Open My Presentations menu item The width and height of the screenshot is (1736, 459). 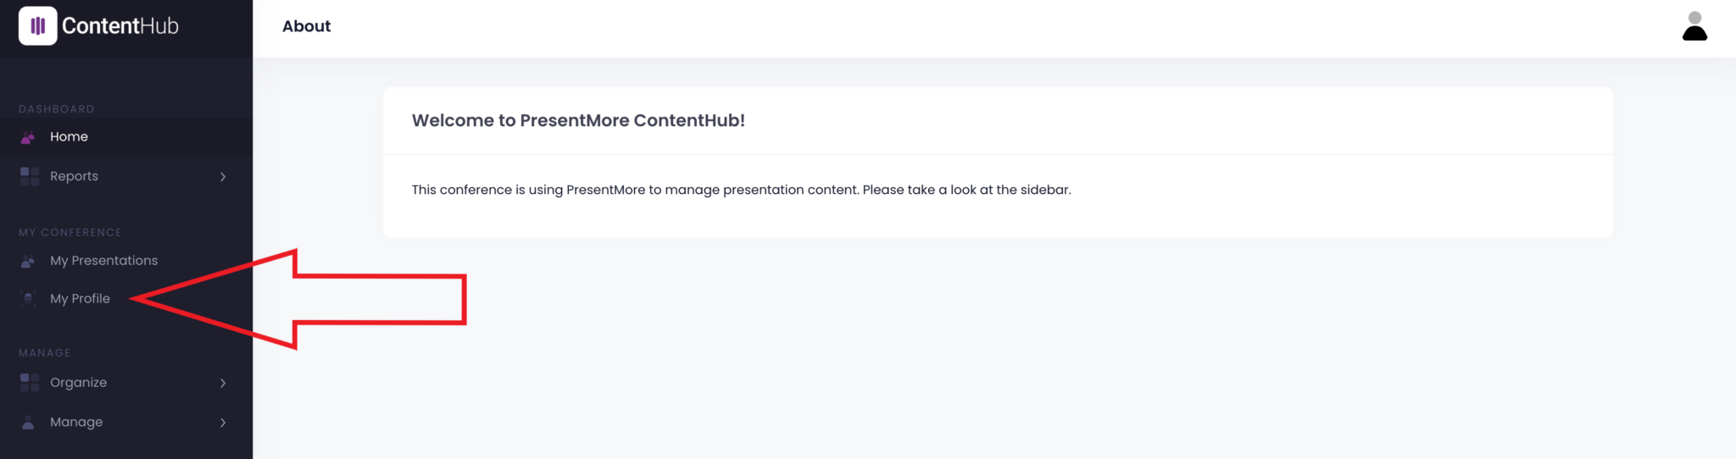point(103,261)
